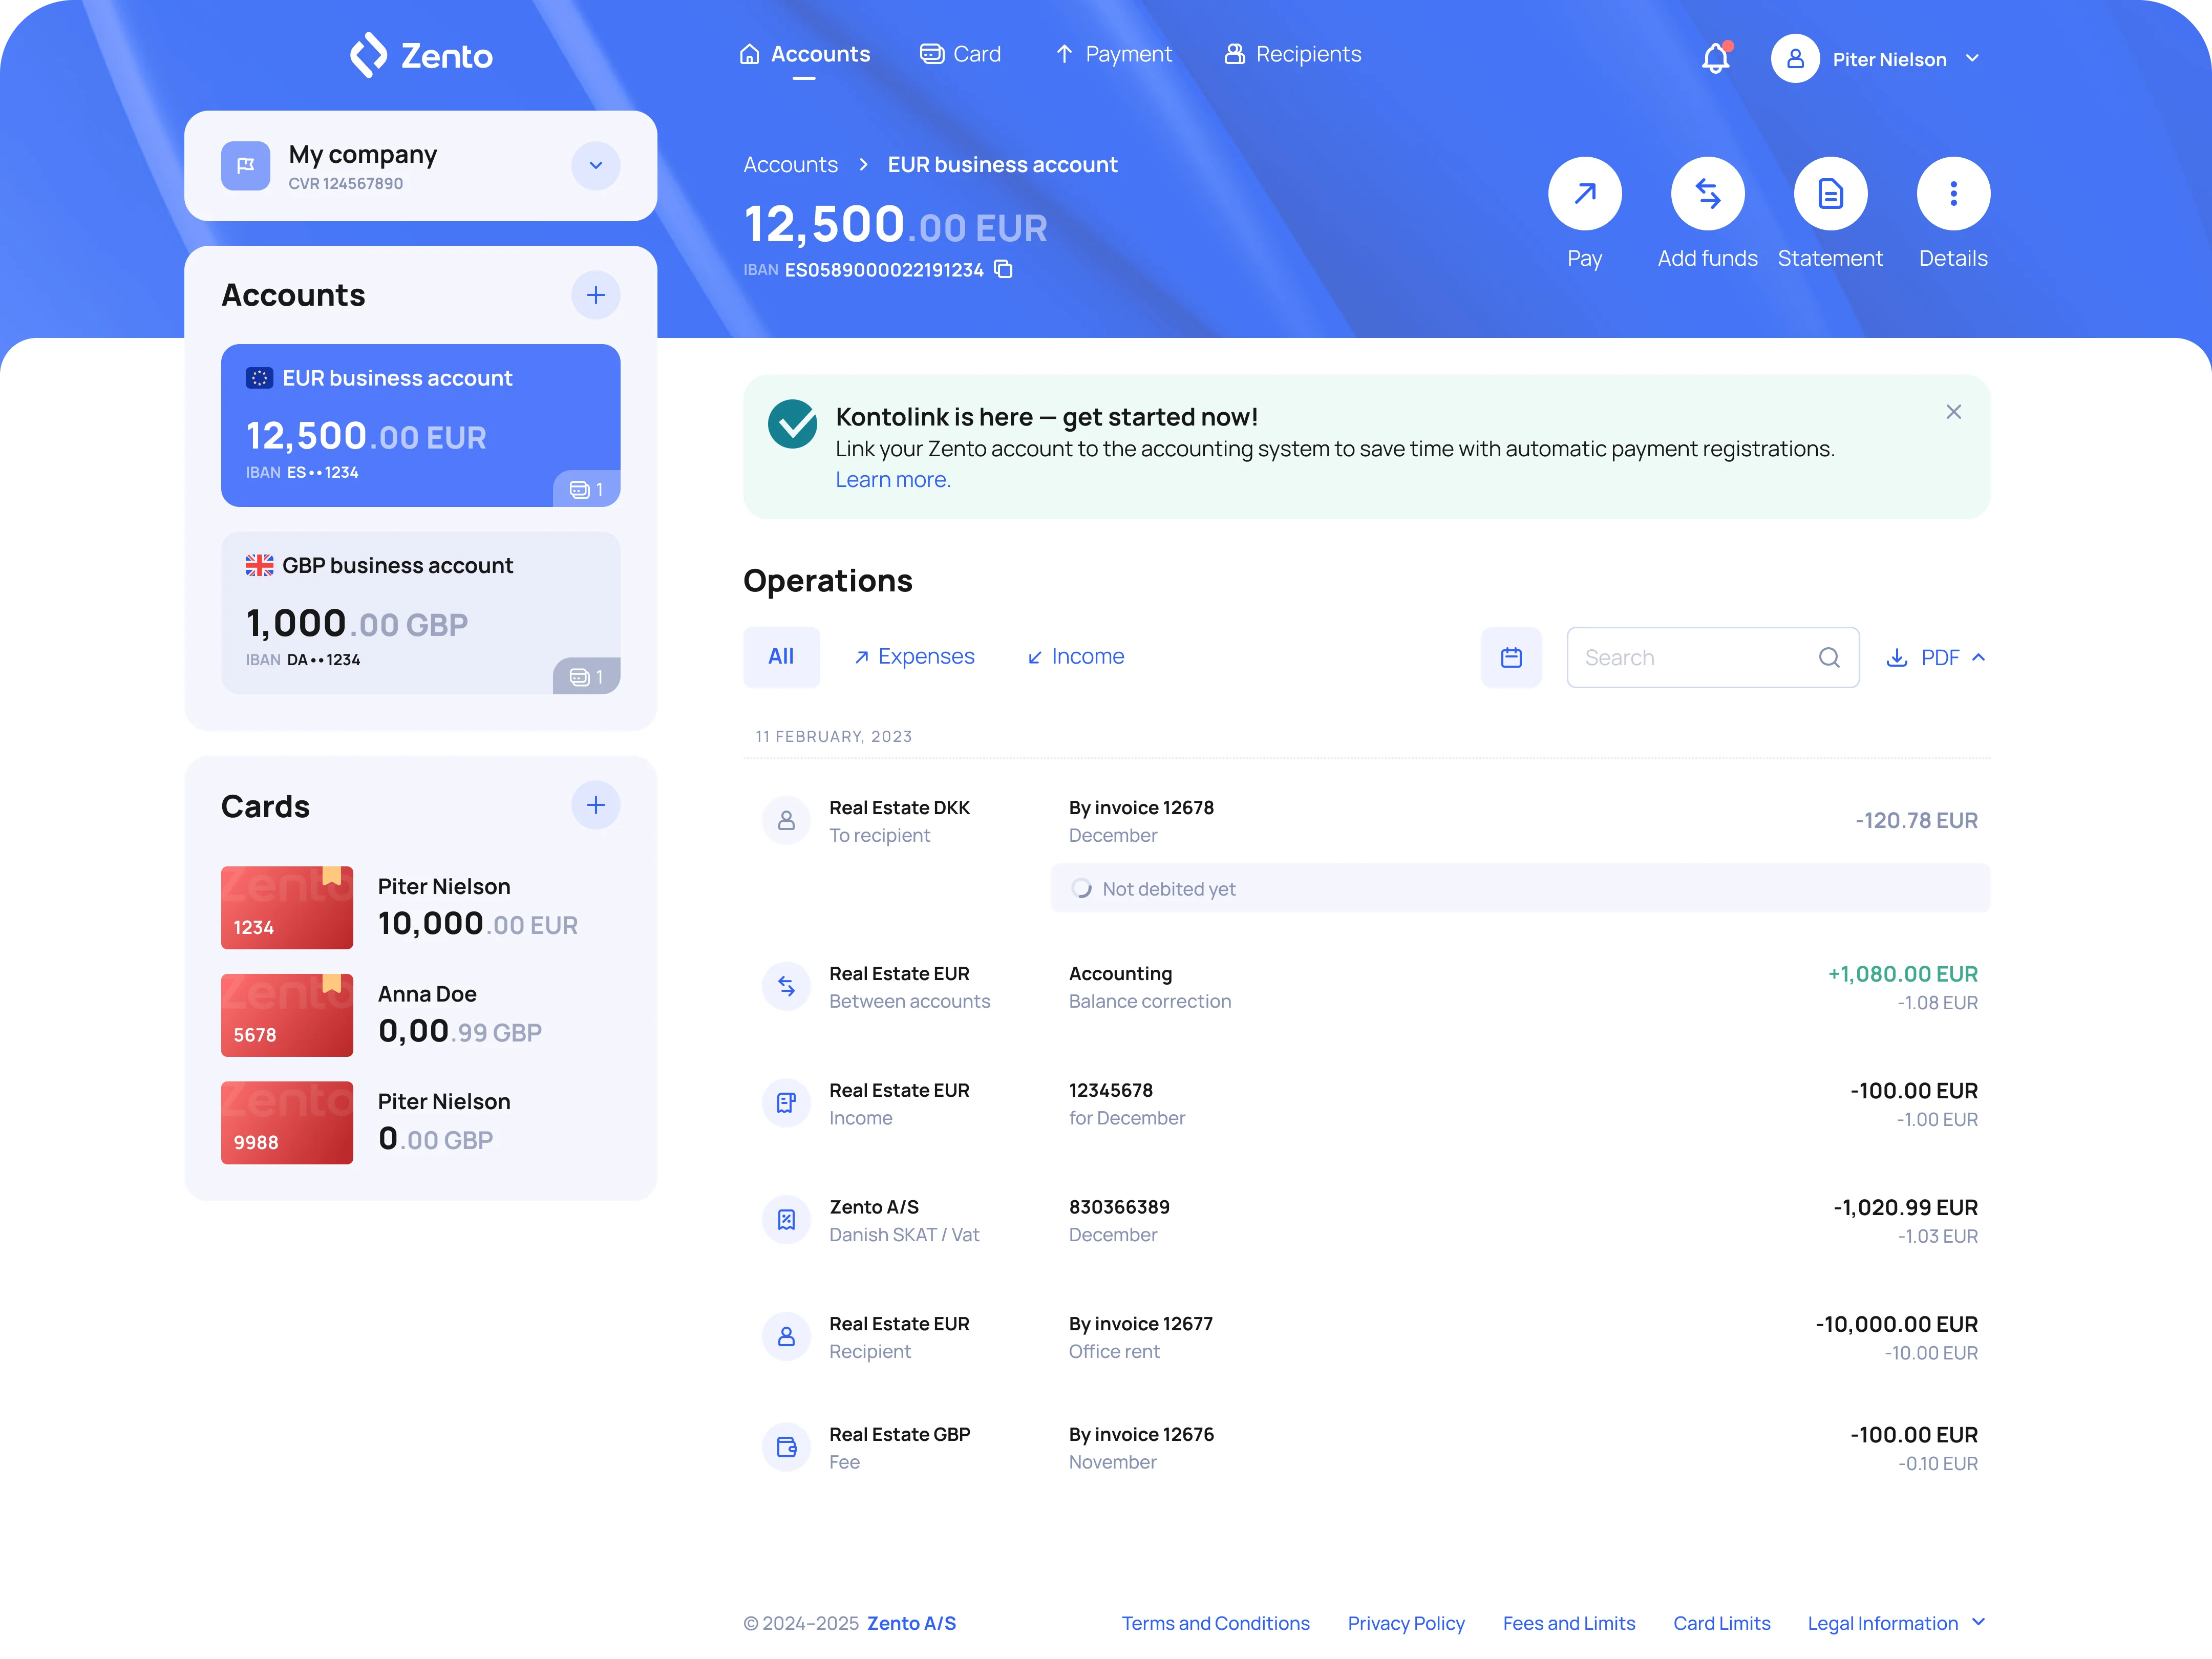
Task: Open the Recipients navigation item
Action: click(x=1292, y=54)
